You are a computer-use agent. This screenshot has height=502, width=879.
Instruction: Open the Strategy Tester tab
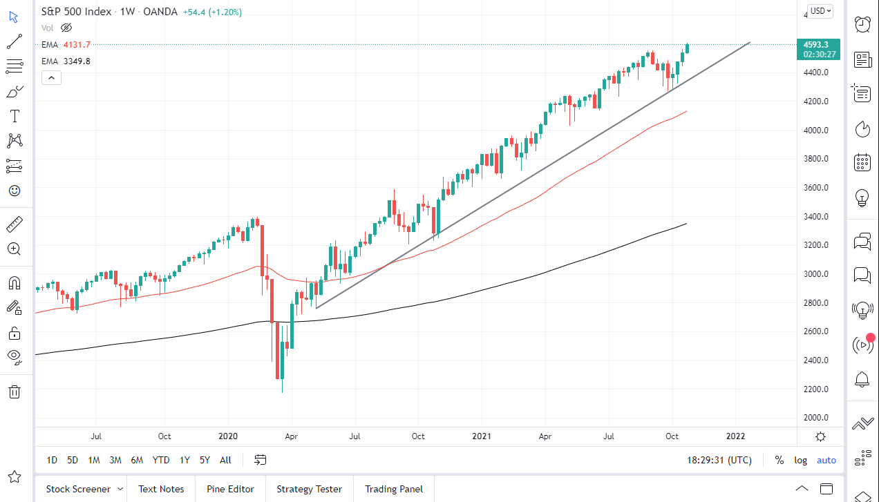click(309, 489)
